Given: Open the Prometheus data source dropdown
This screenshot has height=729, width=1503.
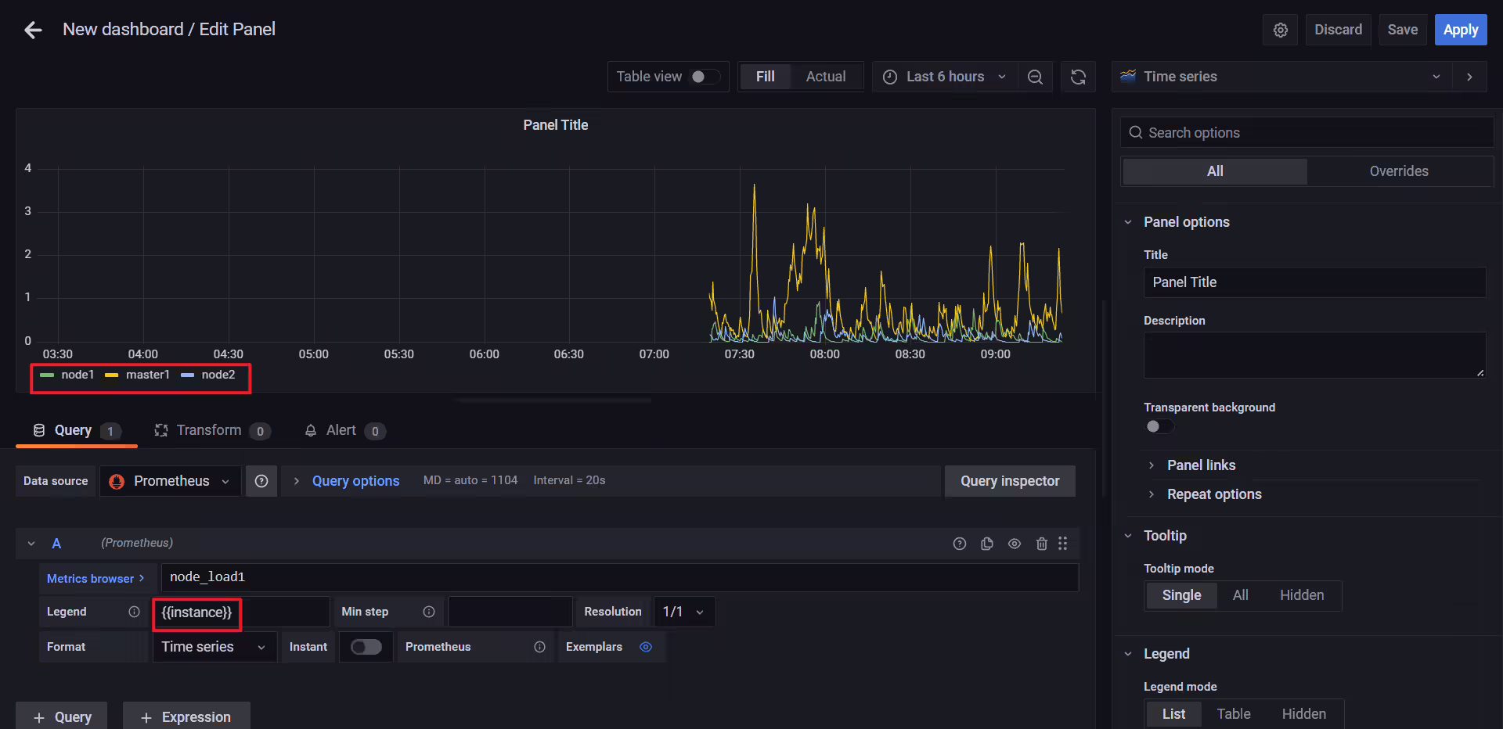Looking at the screenshot, I should tap(171, 481).
